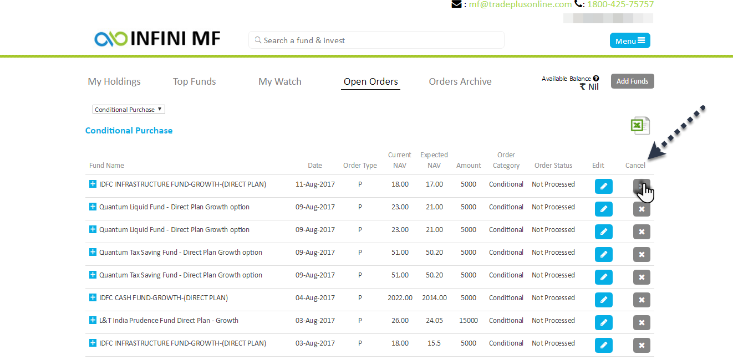This screenshot has height=360, width=733.
Task: Click the 1800-425-75757 phone number
Action: coord(620,4)
